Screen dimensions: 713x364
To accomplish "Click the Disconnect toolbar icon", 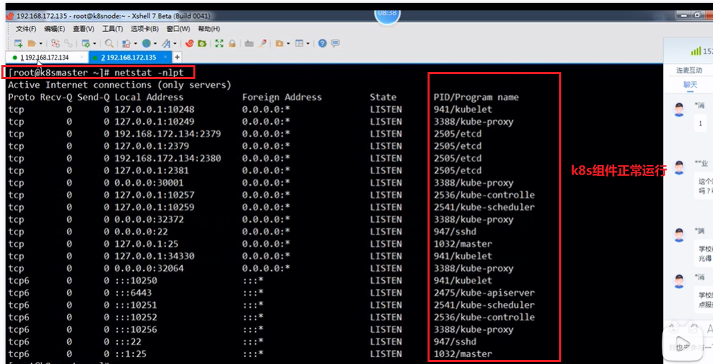I will (55, 43).
